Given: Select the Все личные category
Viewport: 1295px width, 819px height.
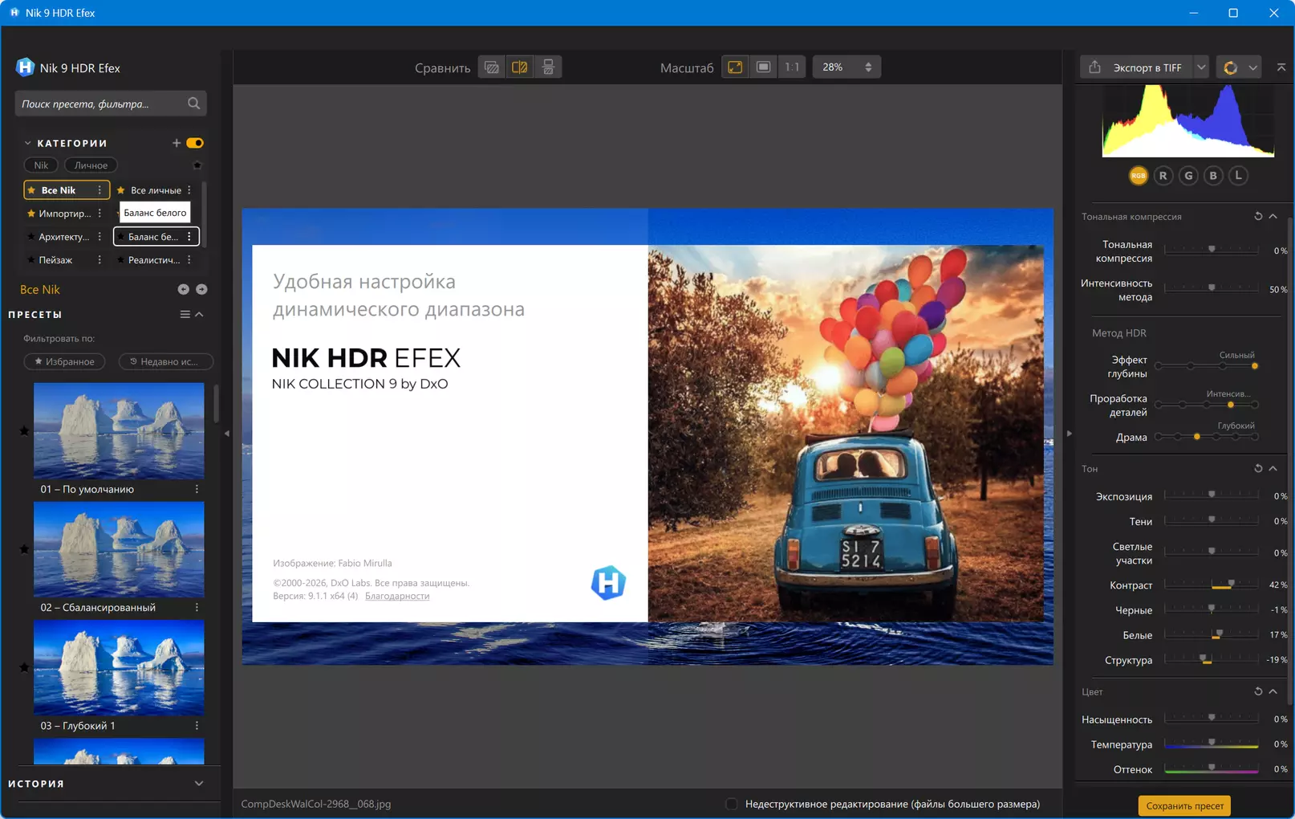Looking at the screenshot, I should point(156,190).
